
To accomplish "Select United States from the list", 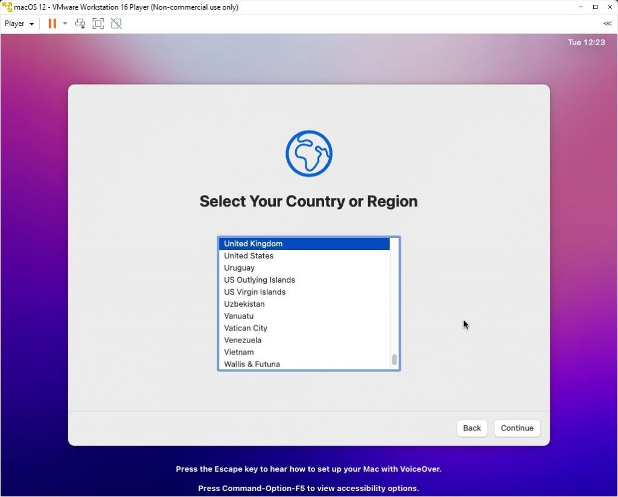I will point(249,255).
